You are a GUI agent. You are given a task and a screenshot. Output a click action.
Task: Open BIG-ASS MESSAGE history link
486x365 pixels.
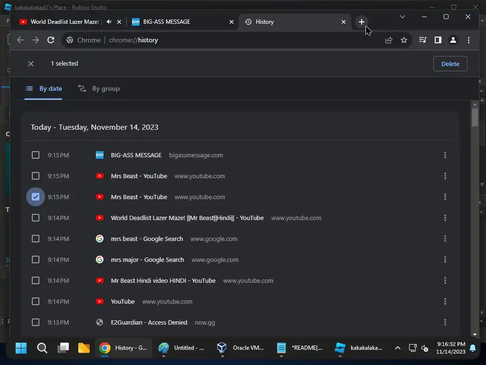(x=136, y=155)
